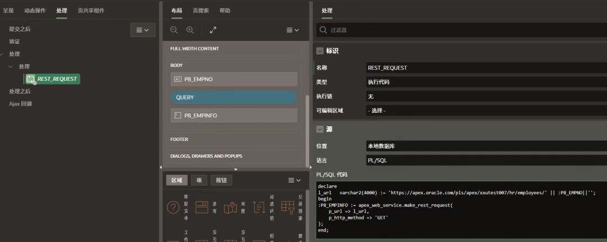The height and width of the screenshot is (242, 607).
Task: Collapse the right pane splitter arrow
Action: point(310,167)
